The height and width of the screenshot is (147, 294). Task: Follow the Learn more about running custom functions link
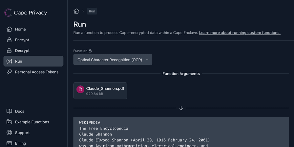tap(240, 32)
